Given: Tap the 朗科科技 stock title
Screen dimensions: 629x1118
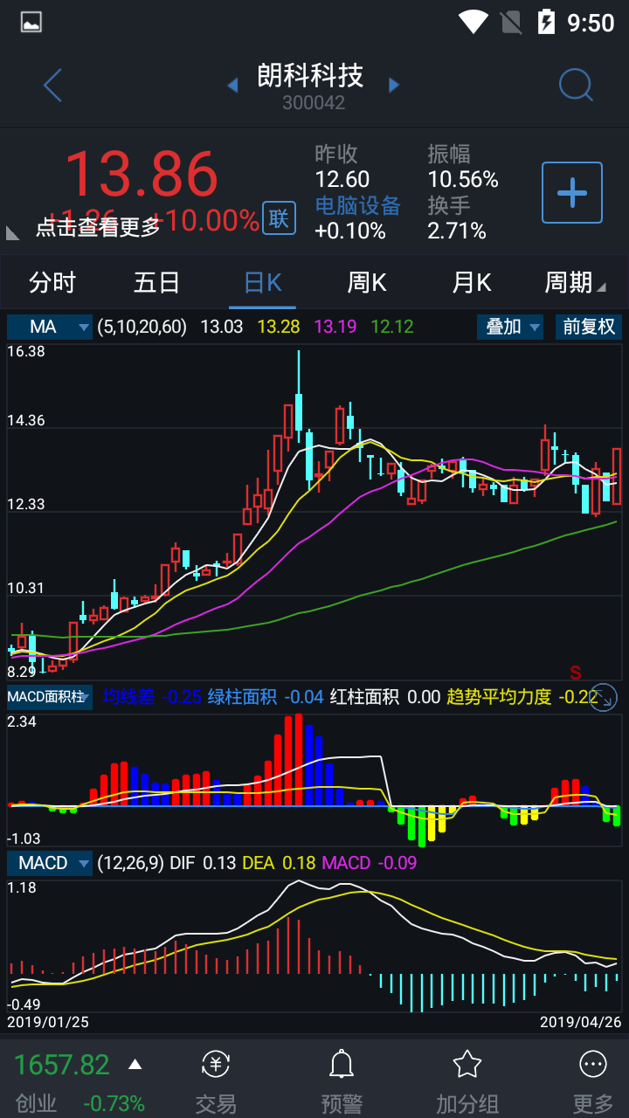Looking at the screenshot, I should pyautogui.click(x=310, y=75).
